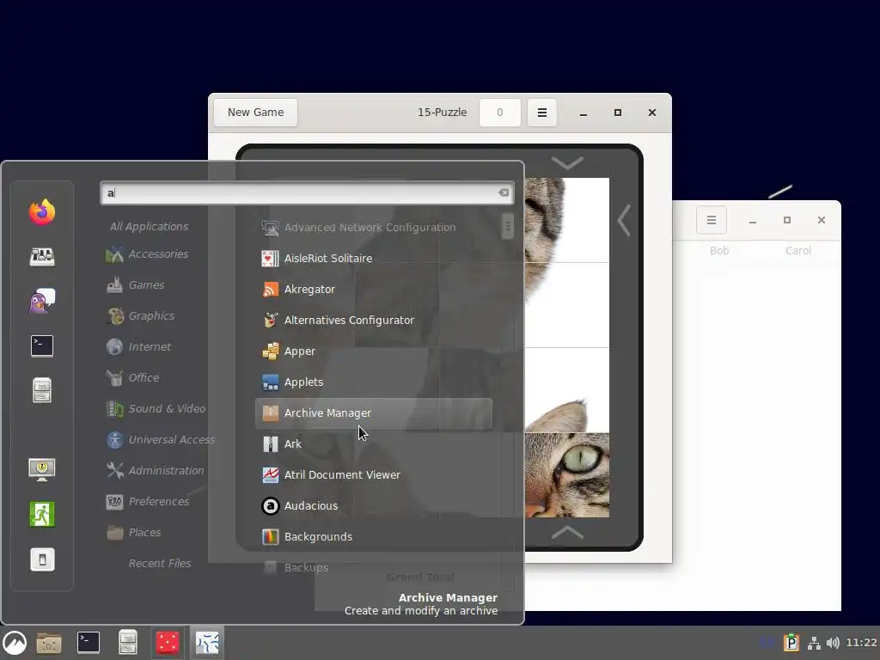Launch Firefox from the menu favorites
This screenshot has width=880, height=660.
42,211
